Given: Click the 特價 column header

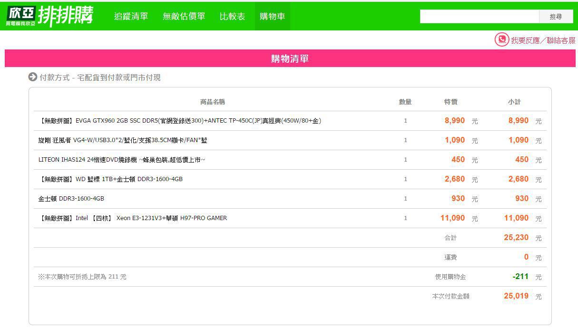Looking at the screenshot, I should click(x=451, y=102).
